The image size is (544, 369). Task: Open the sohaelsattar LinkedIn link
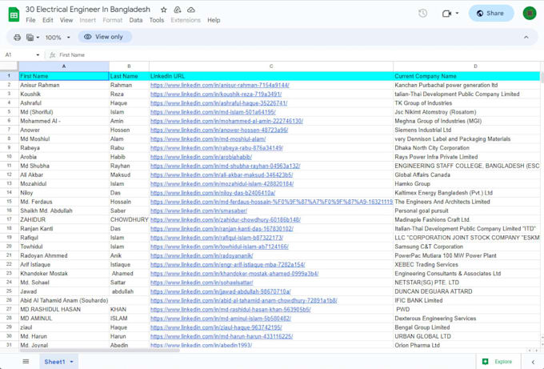click(202, 283)
